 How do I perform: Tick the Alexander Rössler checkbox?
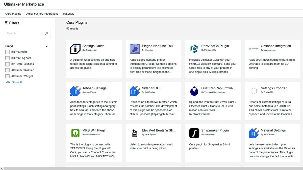point(7,70)
